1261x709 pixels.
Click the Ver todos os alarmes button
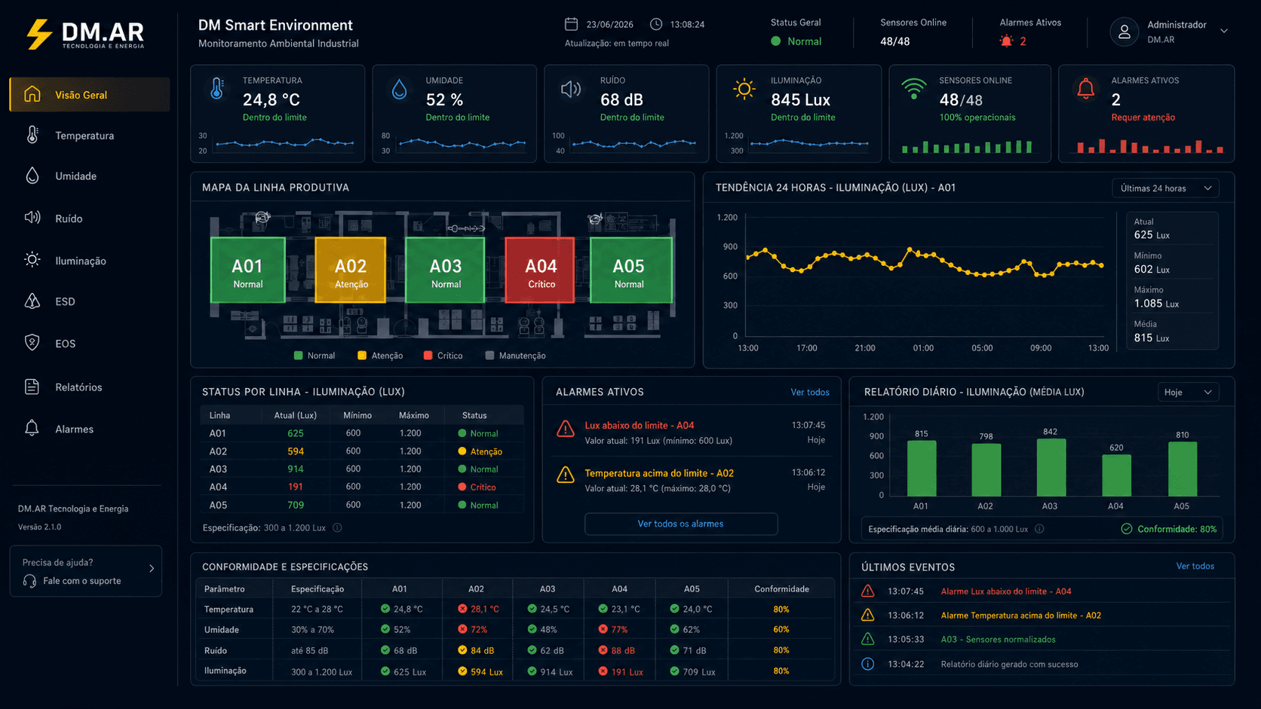click(x=681, y=524)
